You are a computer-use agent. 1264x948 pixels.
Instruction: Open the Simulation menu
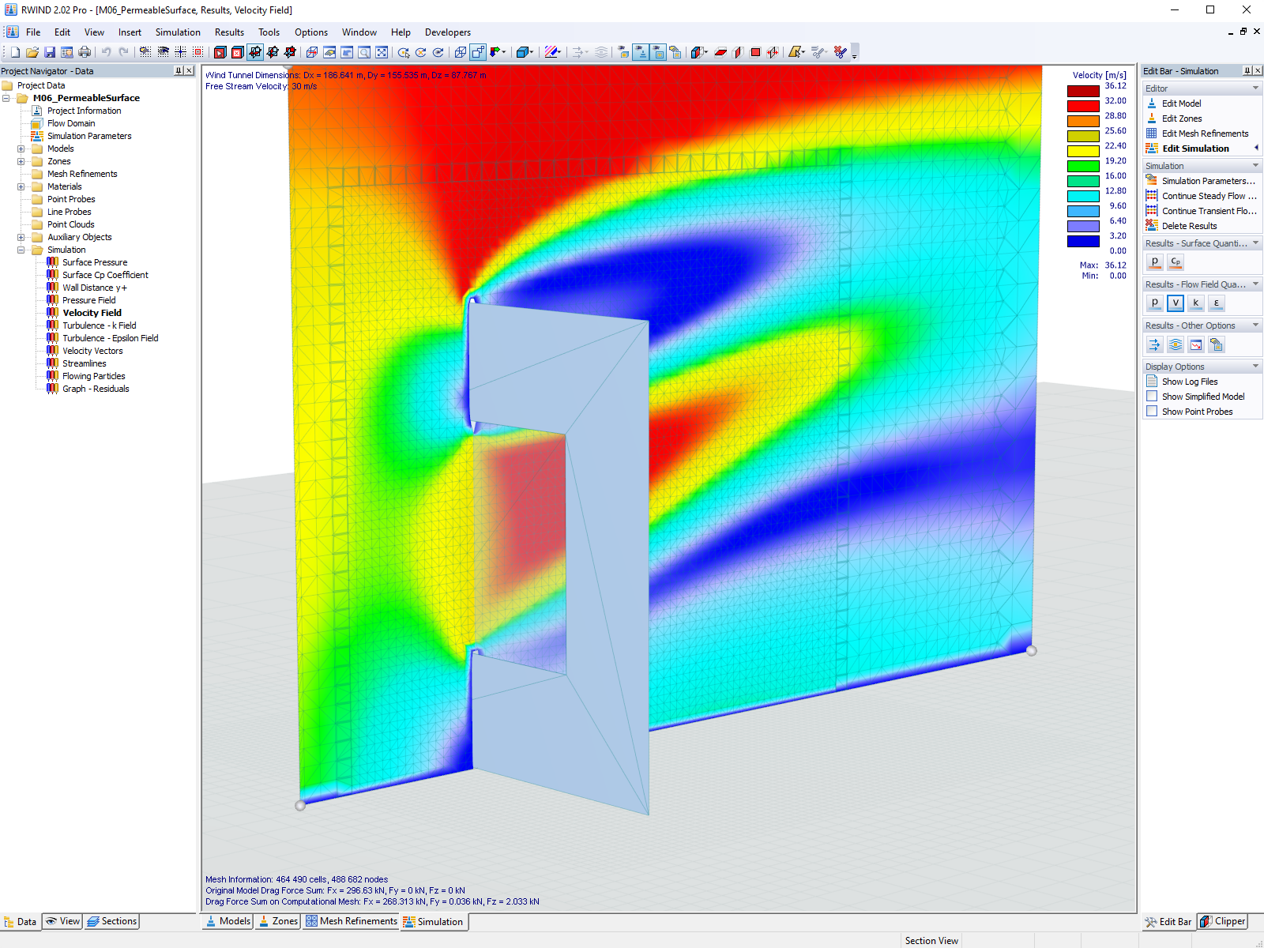coord(178,32)
